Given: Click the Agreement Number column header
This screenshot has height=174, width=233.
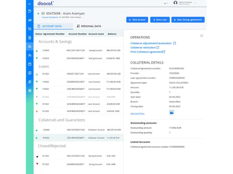Looking at the screenshot, I should pos(54,34).
